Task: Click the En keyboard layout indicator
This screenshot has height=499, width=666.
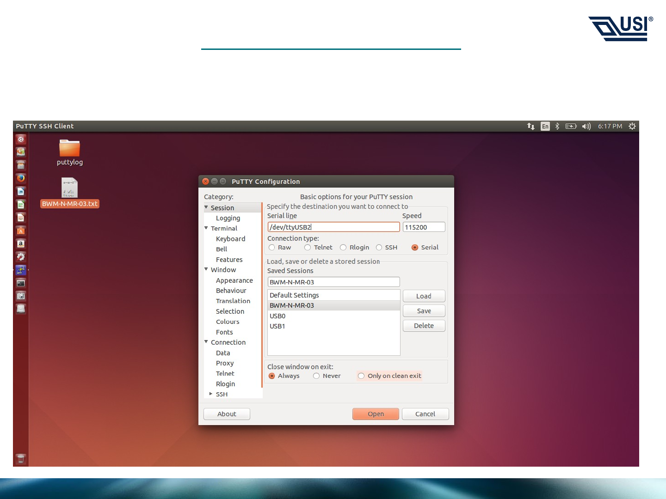Action: 545,126
